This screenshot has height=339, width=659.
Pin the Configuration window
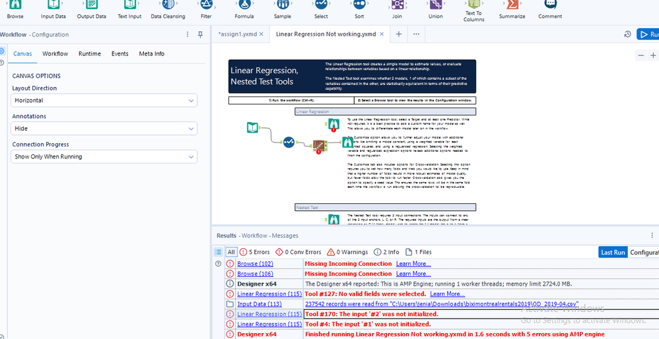pyautogui.click(x=201, y=34)
